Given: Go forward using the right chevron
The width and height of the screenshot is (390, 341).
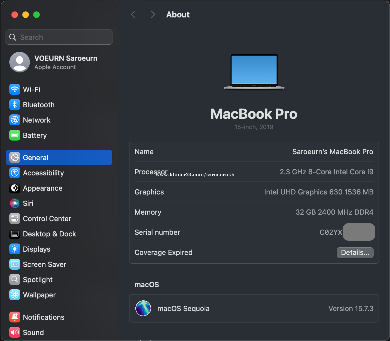Looking at the screenshot, I should pyautogui.click(x=153, y=14).
